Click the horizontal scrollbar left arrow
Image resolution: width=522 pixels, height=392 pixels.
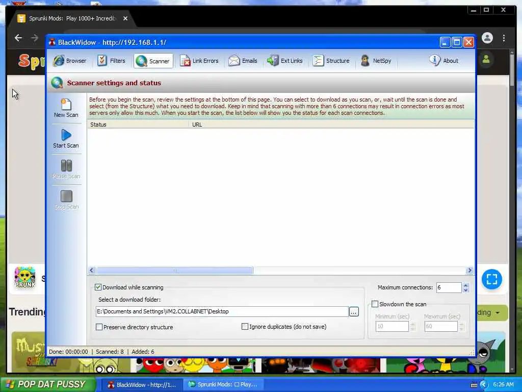(x=92, y=271)
